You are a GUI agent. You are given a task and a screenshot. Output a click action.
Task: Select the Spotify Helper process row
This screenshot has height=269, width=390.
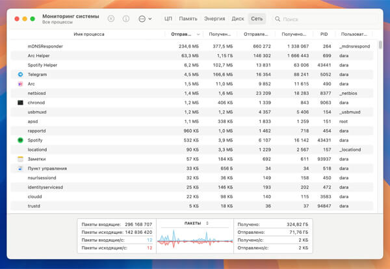click(x=192, y=65)
